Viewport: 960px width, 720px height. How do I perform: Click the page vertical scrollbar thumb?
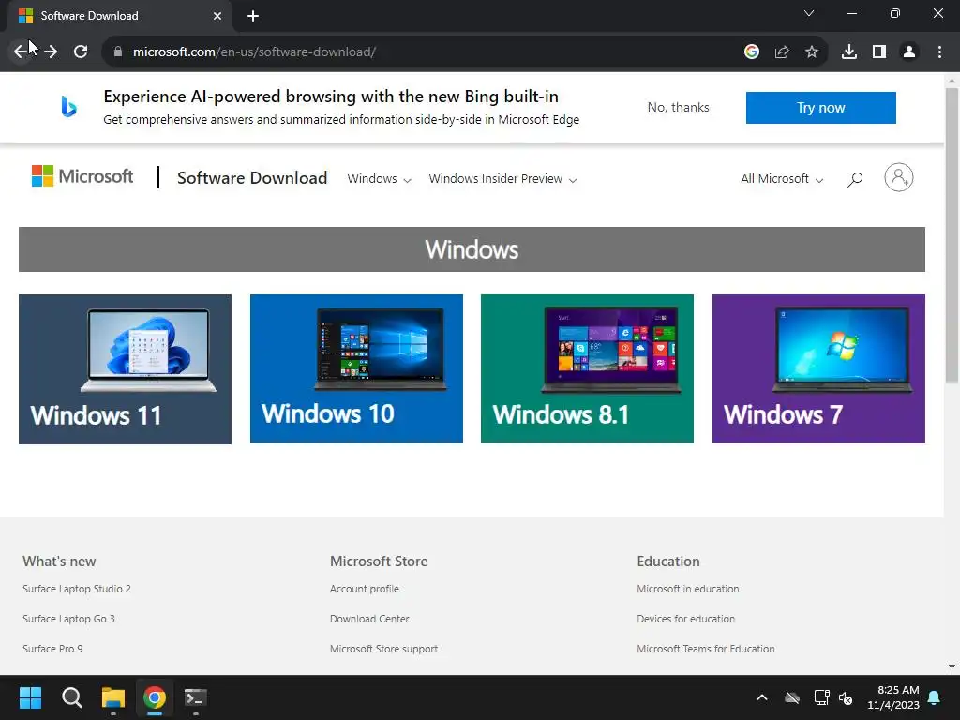(x=952, y=235)
